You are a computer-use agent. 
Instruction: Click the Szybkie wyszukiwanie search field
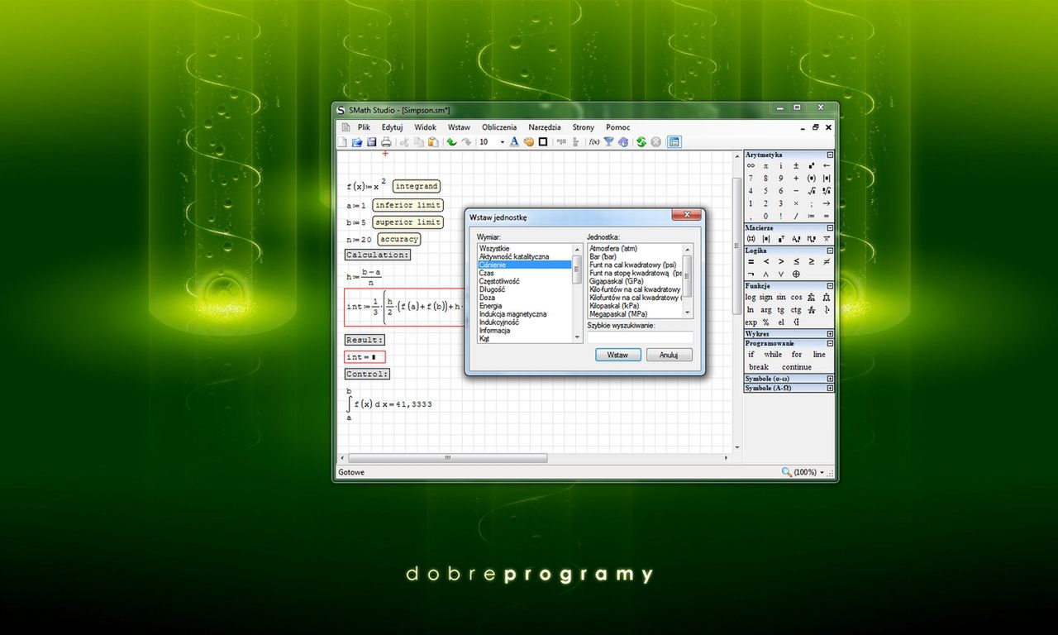[x=640, y=337]
